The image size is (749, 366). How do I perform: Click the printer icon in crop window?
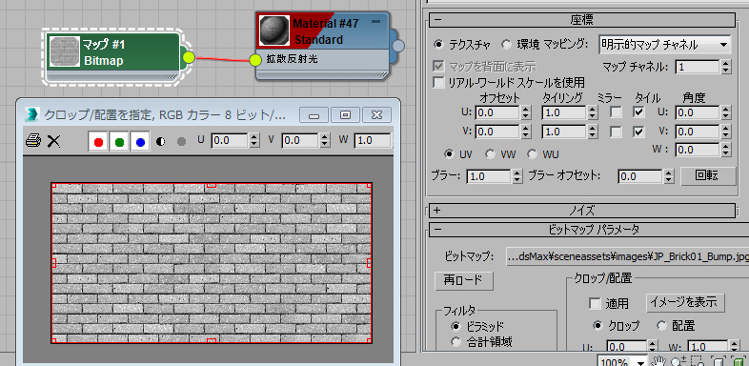(x=32, y=140)
